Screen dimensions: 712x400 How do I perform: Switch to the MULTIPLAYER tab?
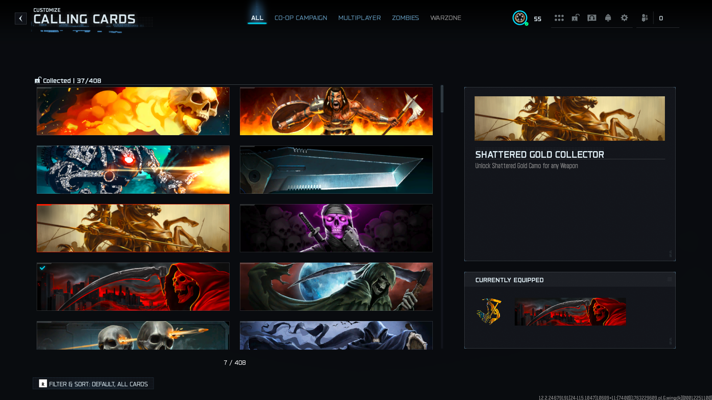point(359,18)
